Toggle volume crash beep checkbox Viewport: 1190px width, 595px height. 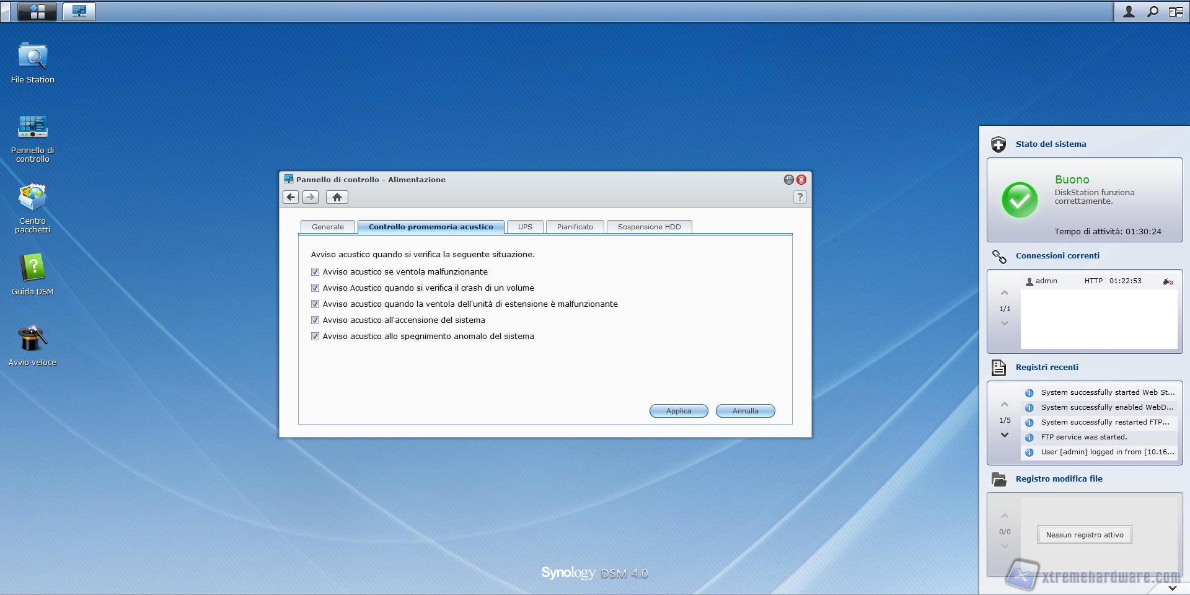(x=315, y=288)
